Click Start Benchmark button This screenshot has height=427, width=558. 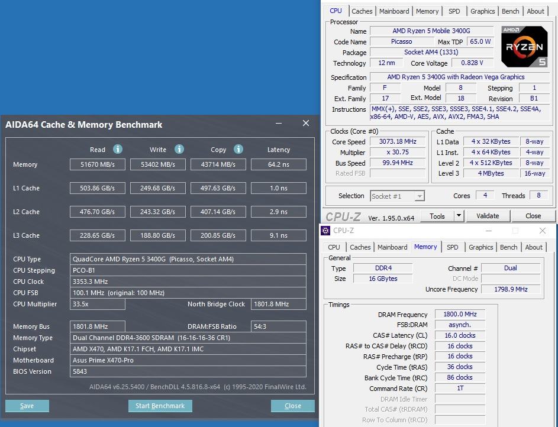(160, 406)
